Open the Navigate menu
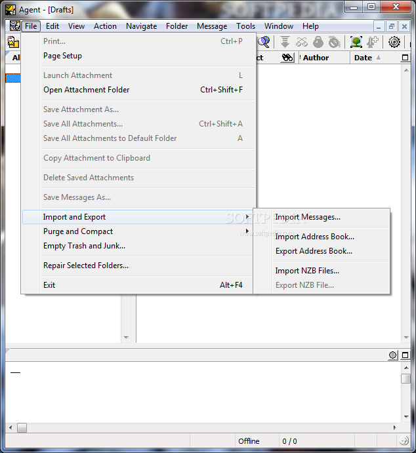Viewport: 416px width, 453px height. pyautogui.click(x=141, y=26)
